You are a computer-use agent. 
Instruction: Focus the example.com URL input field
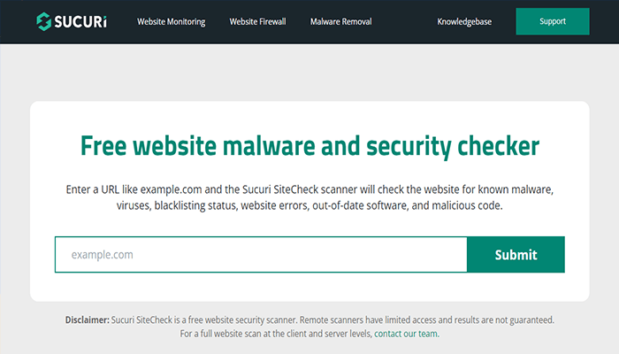tap(260, 255)
